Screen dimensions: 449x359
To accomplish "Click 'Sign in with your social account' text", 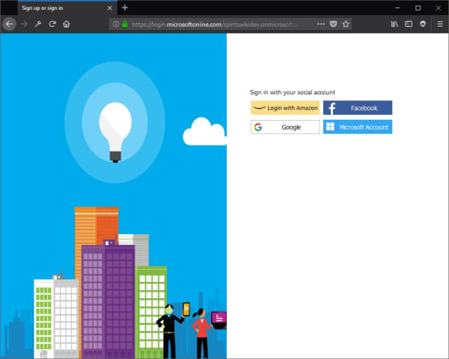I will pyautogui.click(x=293, y=92).
